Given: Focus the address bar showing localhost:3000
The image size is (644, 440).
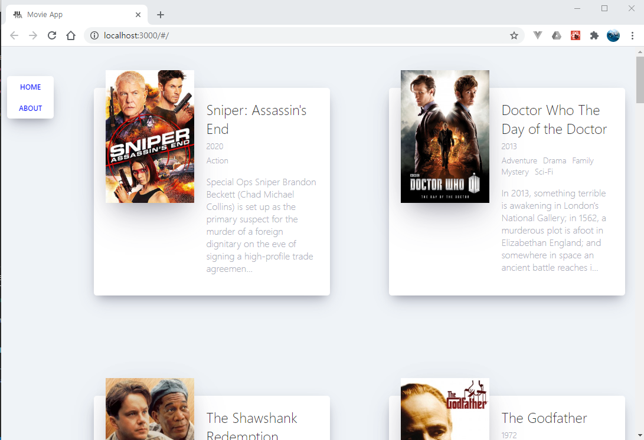Looking at the screenshot, I should point(304,36).
